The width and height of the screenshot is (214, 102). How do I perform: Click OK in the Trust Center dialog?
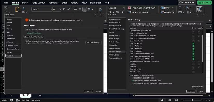coord(191,91)
